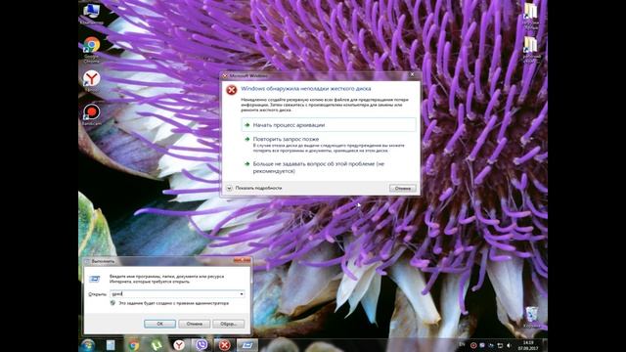
Task: Open the Computer desktop icon
Action: coord(91,13)
